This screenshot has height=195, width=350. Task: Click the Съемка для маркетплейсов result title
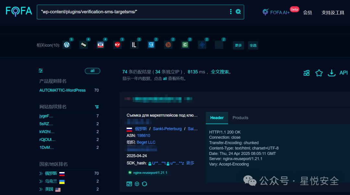162,115
